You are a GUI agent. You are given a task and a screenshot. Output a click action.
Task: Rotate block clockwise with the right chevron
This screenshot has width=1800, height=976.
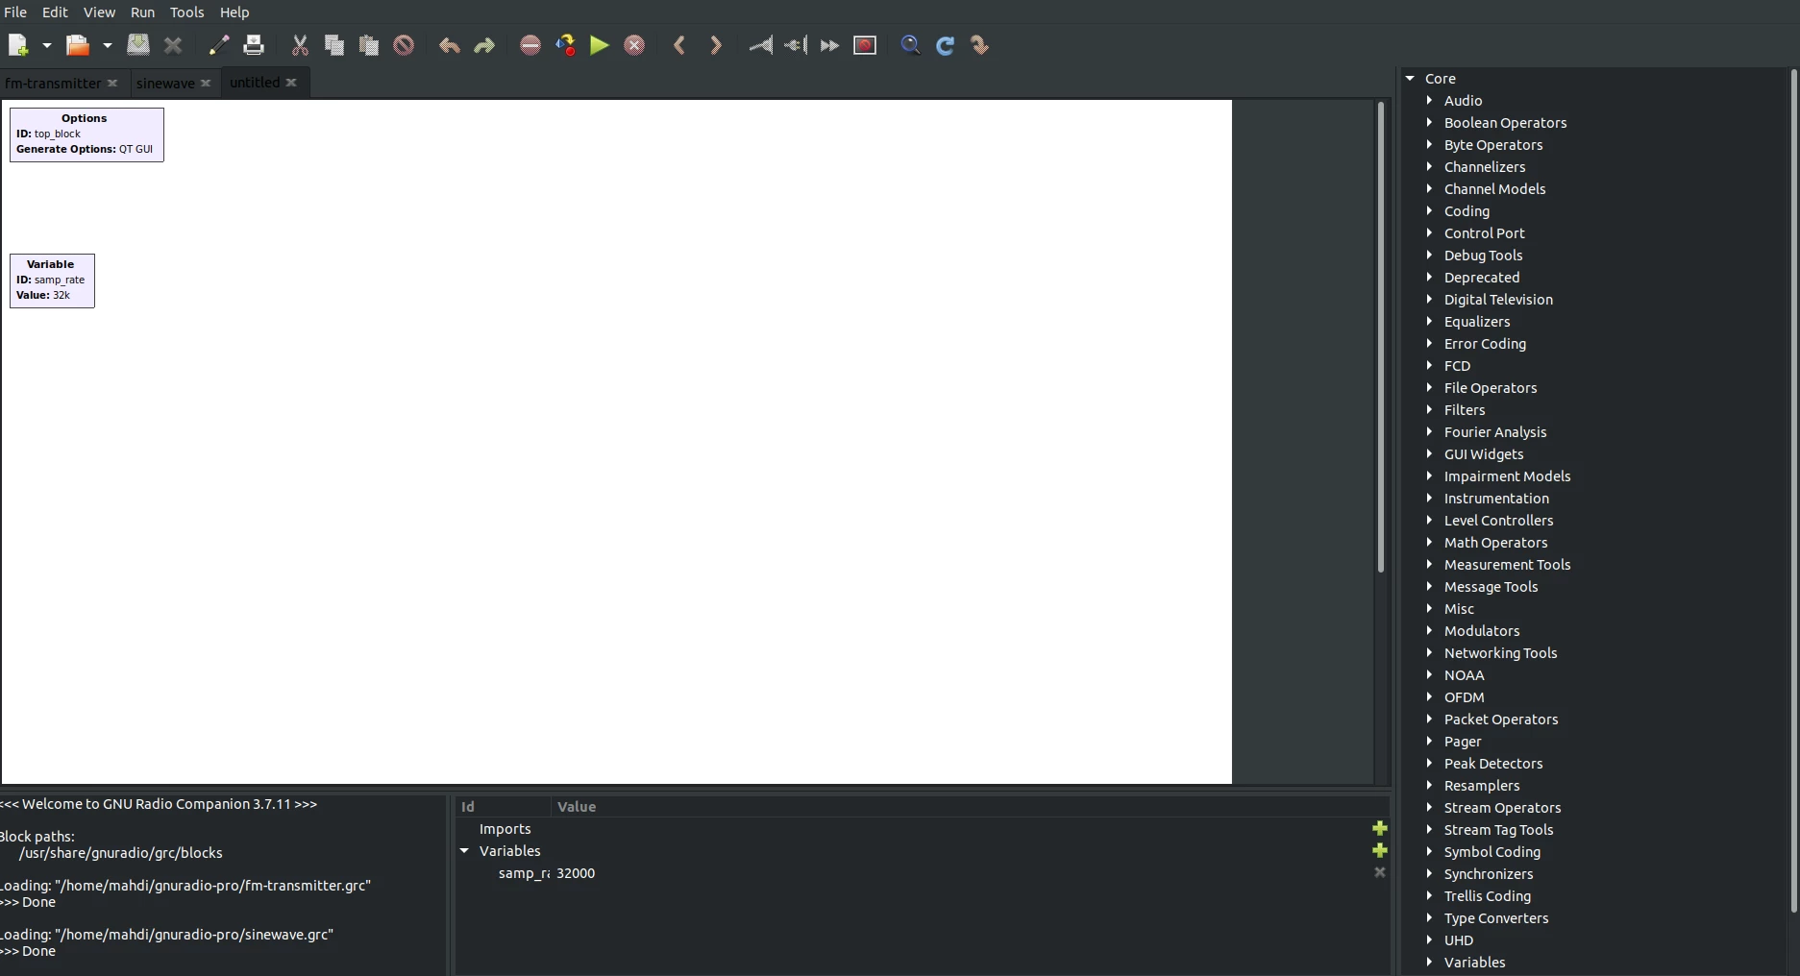(x=715, y=45)
